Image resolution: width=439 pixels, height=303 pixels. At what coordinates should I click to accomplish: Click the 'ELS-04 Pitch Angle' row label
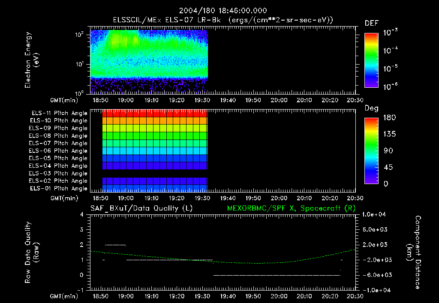point(58,166)
